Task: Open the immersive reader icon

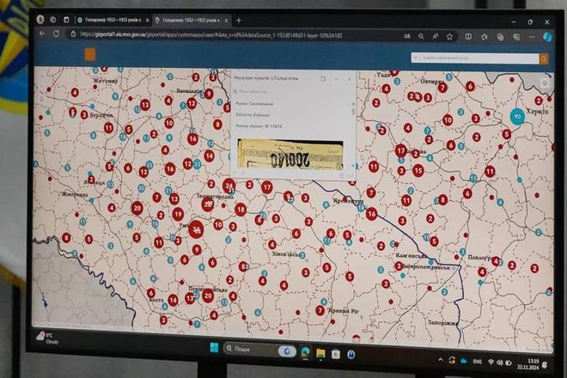Action: click(x=407, y=36)
